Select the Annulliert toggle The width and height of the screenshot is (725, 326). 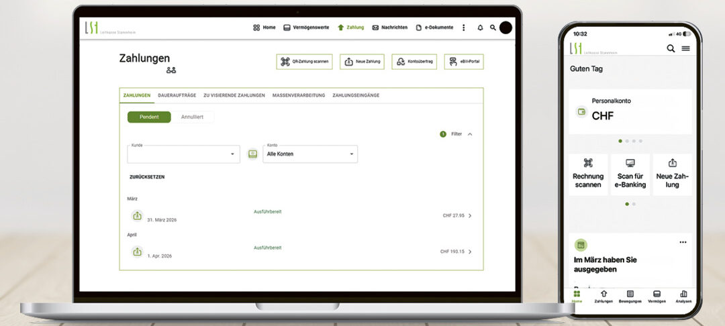[x=193, y=117]
